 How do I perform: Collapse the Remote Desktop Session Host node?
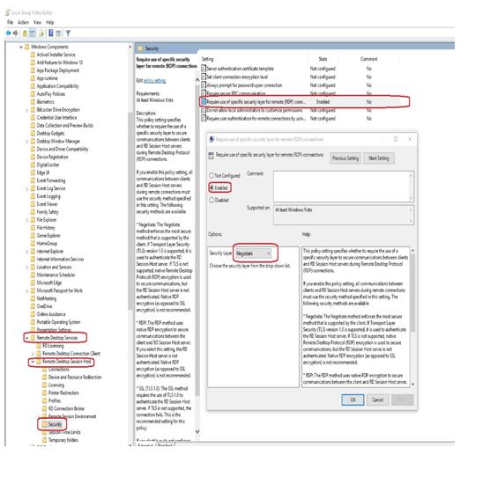[33, 362]
